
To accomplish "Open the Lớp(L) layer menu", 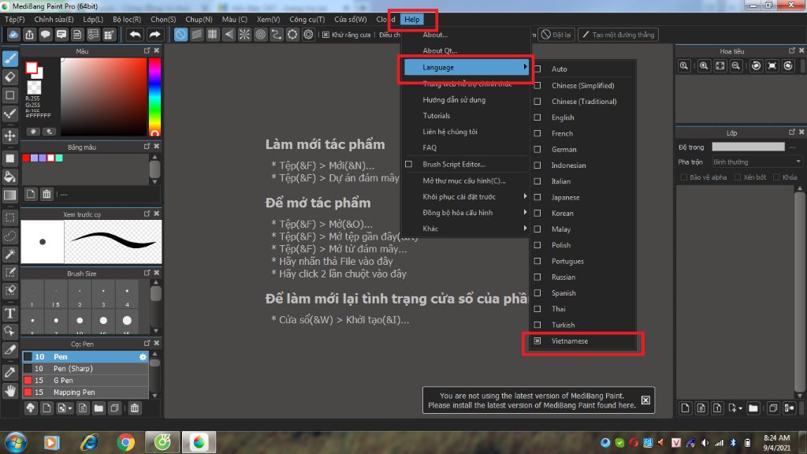I will click(x=93, y=19).
